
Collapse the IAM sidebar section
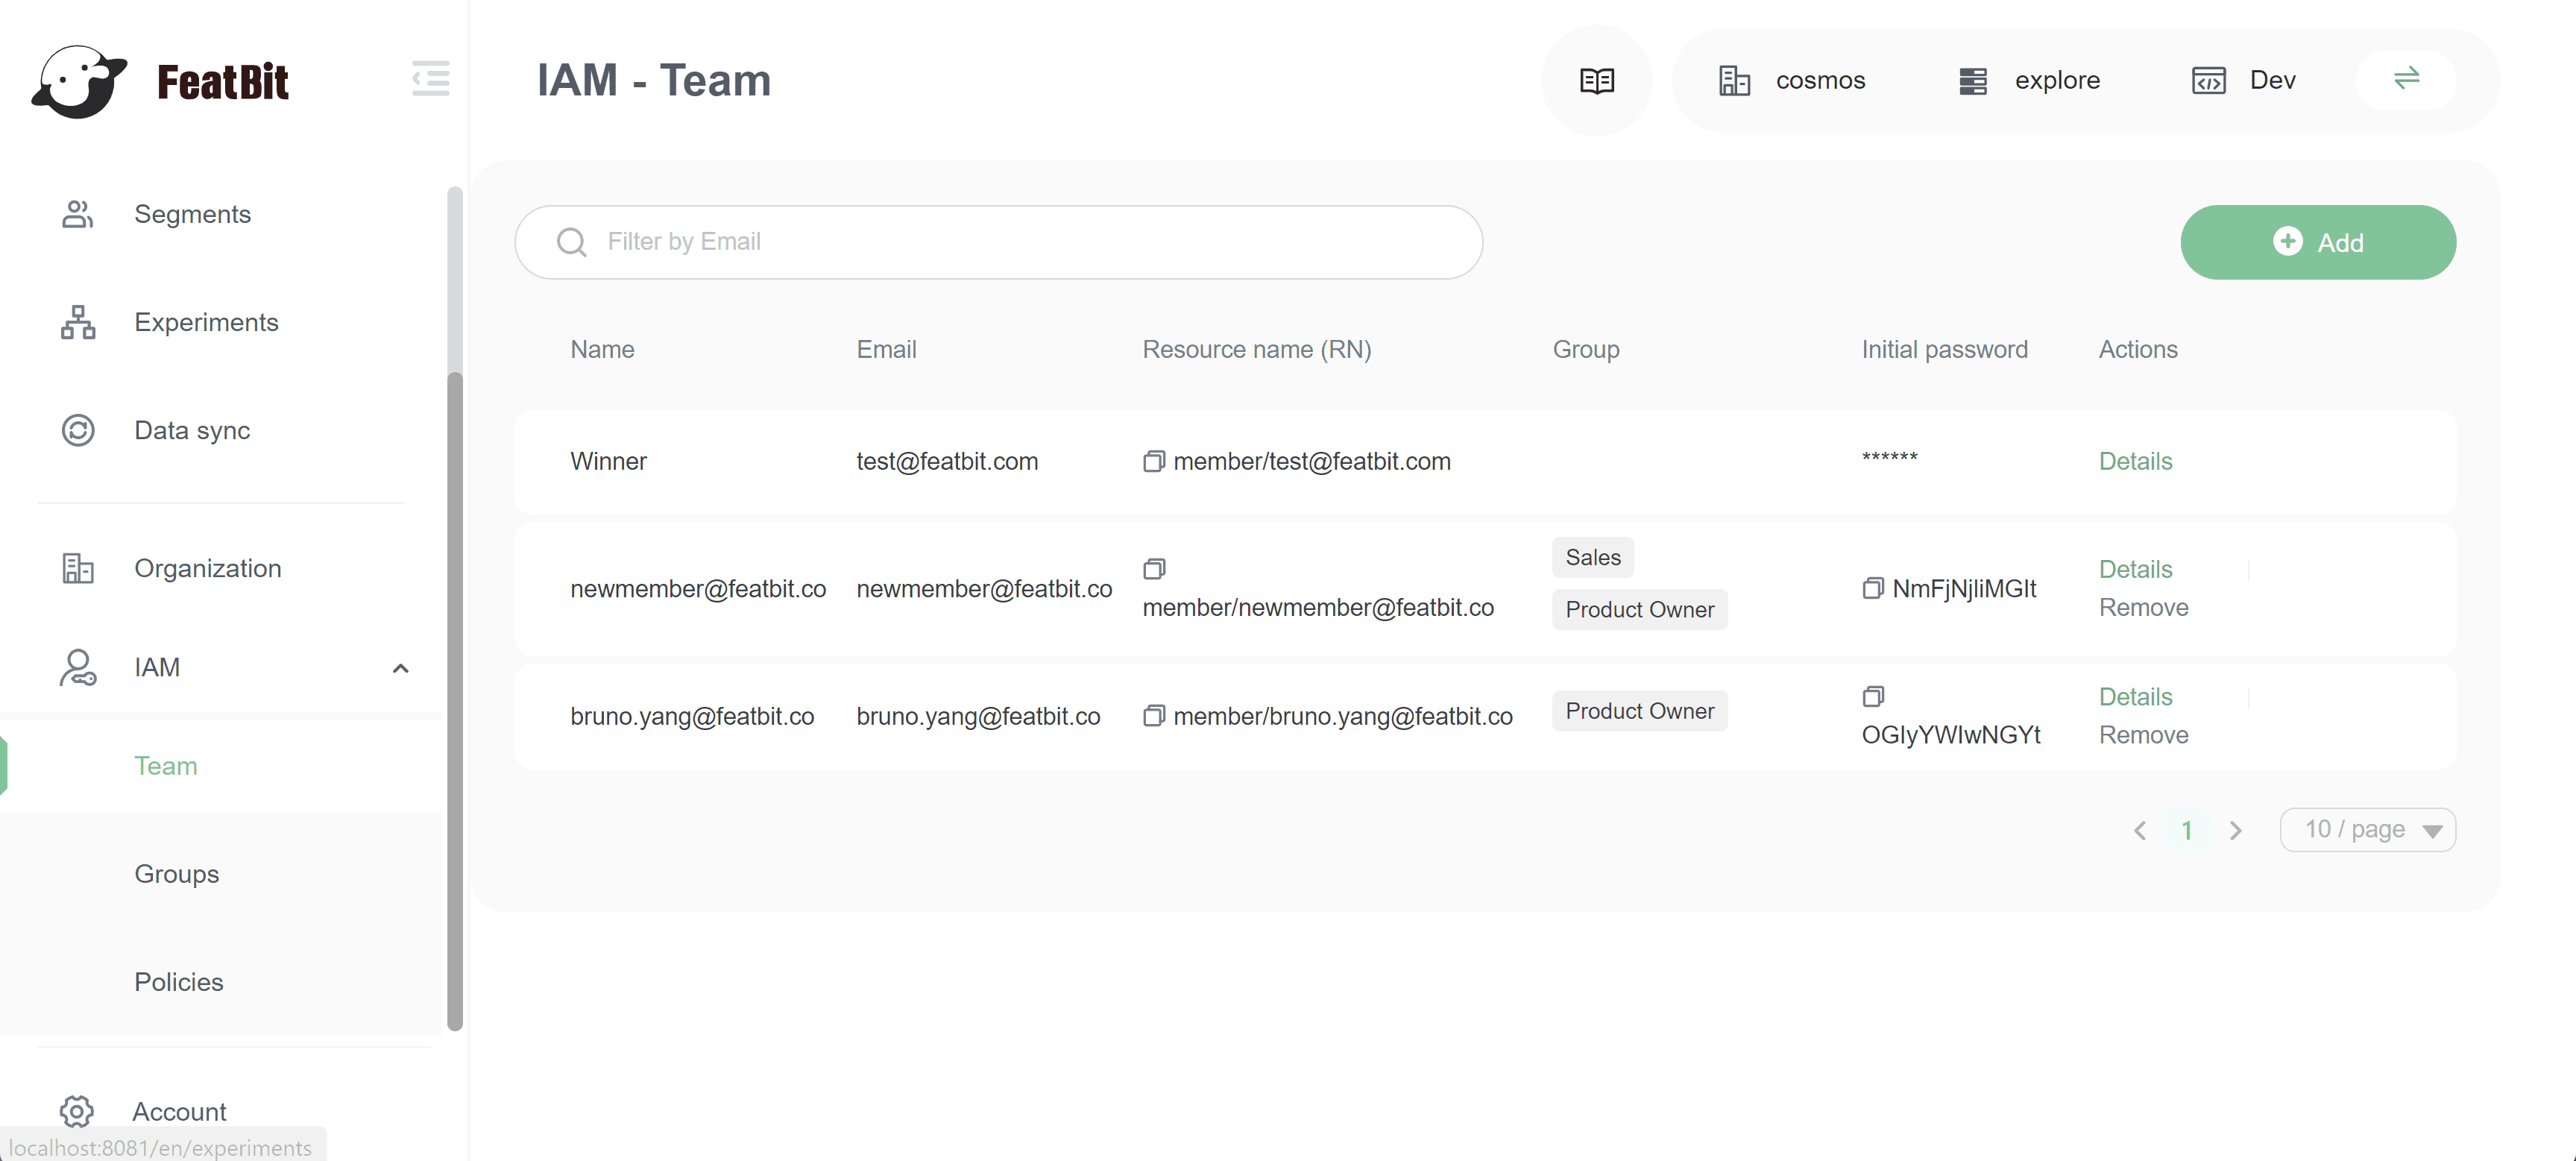(x=400, y=668)
